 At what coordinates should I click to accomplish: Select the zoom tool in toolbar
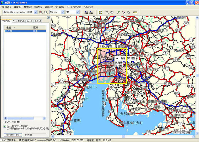(x=107, y=12)
